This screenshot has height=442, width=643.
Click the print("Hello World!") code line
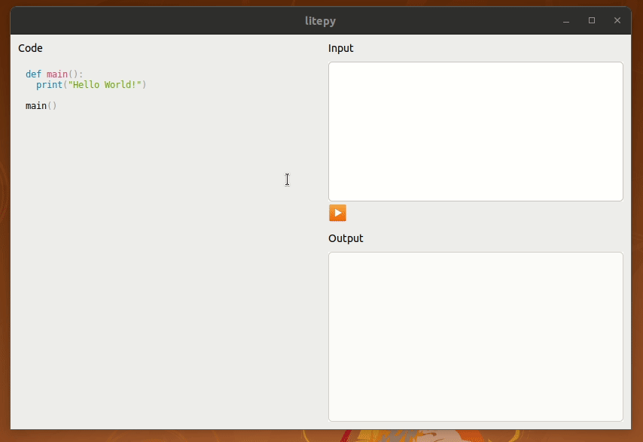(x=91, y=85)
